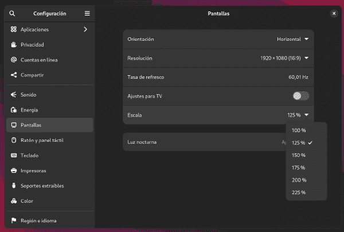Choose 150 % from the scale menu
Screen dimensions: 344x232
click(306, 155)
